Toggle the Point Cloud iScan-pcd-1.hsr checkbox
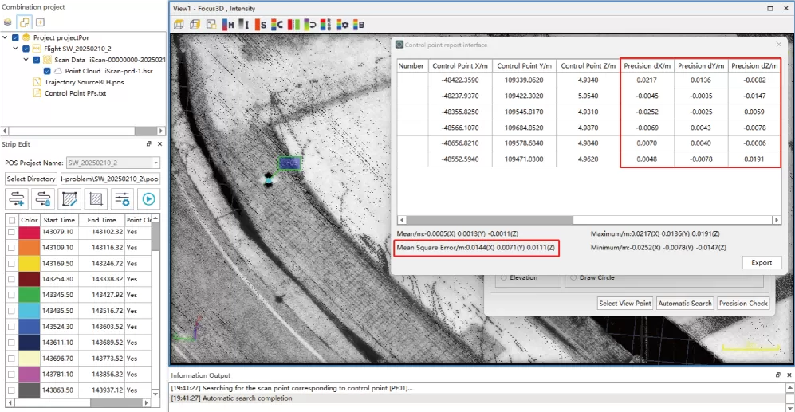This screenshot has height=412, width=795. pos(46,71)
